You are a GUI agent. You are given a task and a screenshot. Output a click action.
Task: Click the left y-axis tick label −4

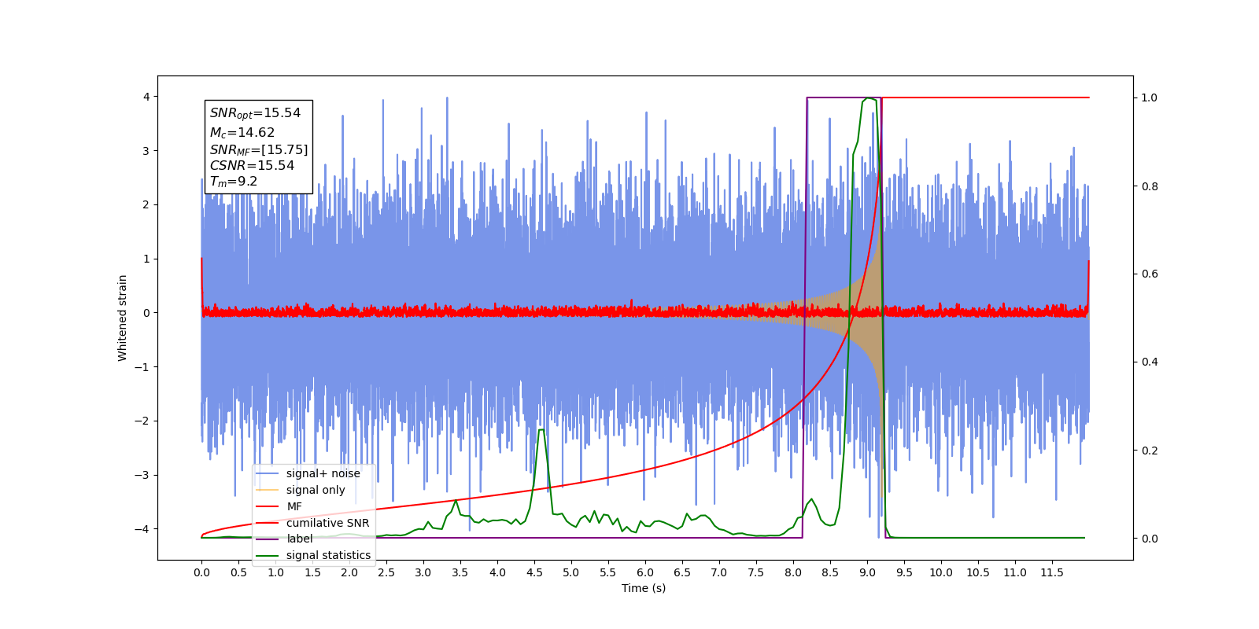pyautogui.click(x=143, y=528)
